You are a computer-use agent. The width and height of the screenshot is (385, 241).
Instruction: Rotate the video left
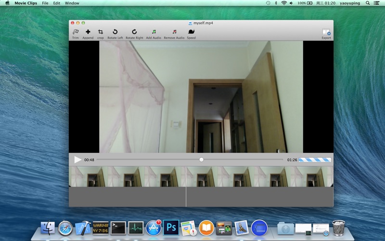pyautogui.click(x=115, y=34)
